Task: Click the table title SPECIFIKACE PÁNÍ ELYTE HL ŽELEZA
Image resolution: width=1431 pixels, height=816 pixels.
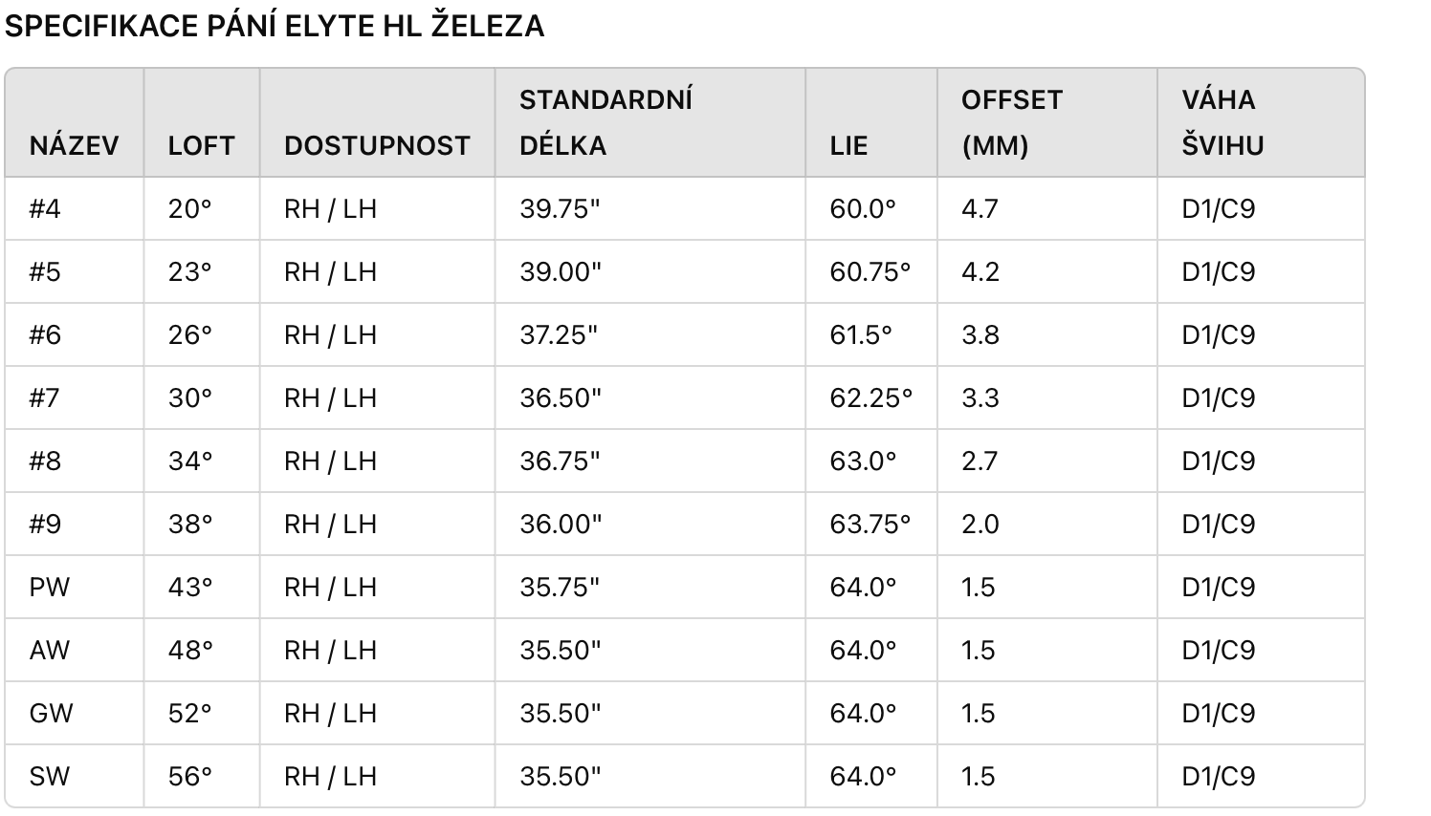Action: (x=275, y=26)
